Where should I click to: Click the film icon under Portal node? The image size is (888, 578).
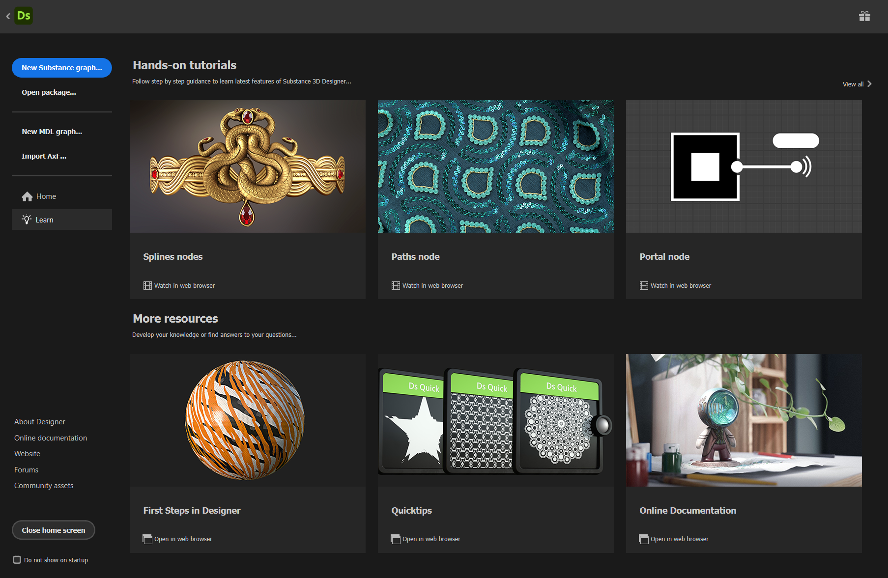(x=644, y=285)
